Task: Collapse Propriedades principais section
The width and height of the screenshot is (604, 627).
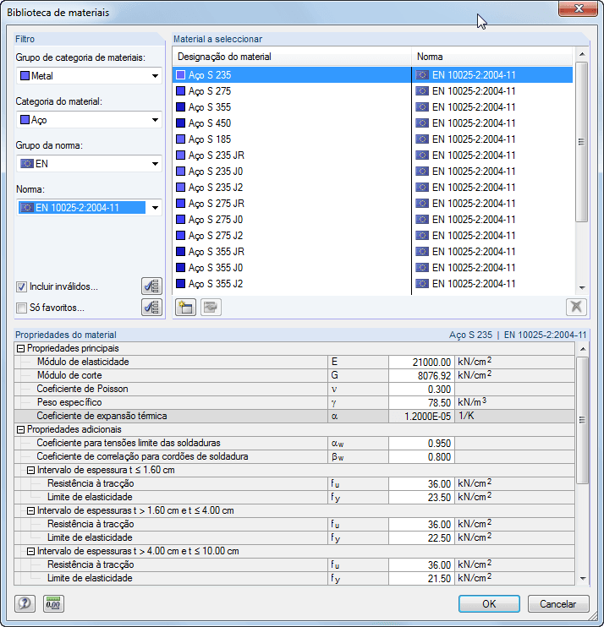Action: pyautogui.click(x=21, y=349)
